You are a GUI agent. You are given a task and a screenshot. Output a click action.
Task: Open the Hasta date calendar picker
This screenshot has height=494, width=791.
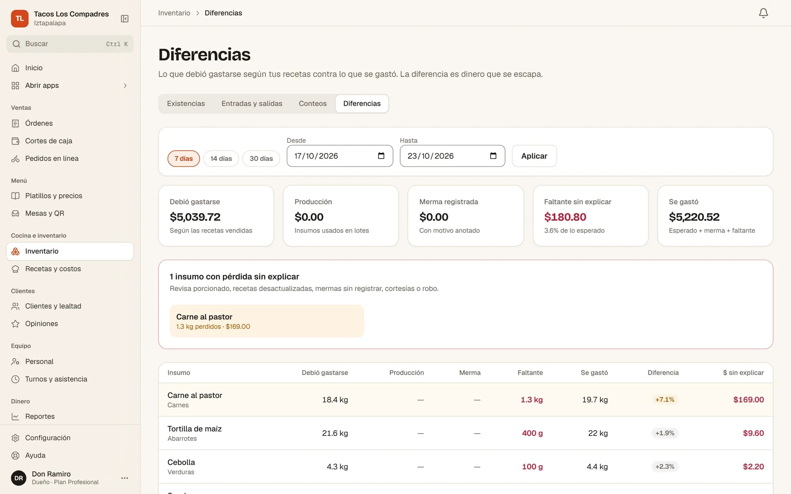pyautogui.click(x=493, y=156)
